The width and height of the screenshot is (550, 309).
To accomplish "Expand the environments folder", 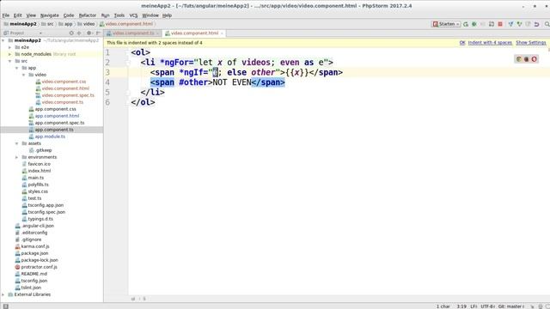I will [16, 157].
